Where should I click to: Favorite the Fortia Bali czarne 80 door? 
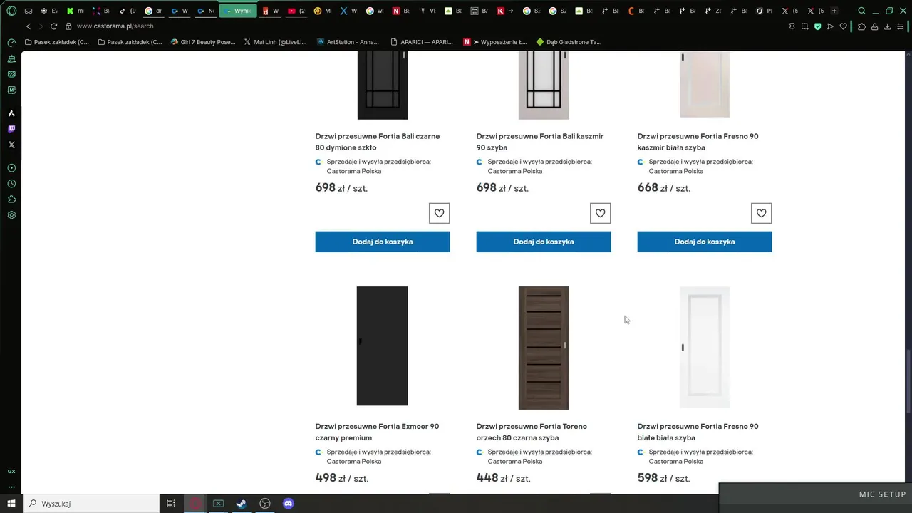440,213
